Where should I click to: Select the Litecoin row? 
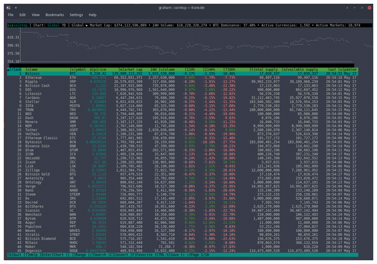coord(183,93)
